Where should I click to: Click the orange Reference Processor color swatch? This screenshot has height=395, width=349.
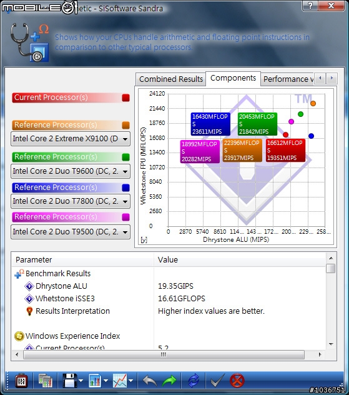point(126,125)
